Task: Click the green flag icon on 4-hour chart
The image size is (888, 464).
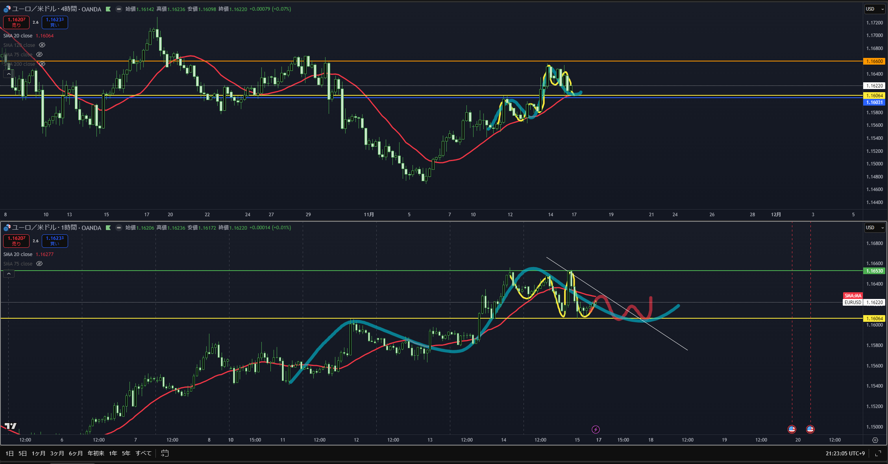Action: pos(108,9)
